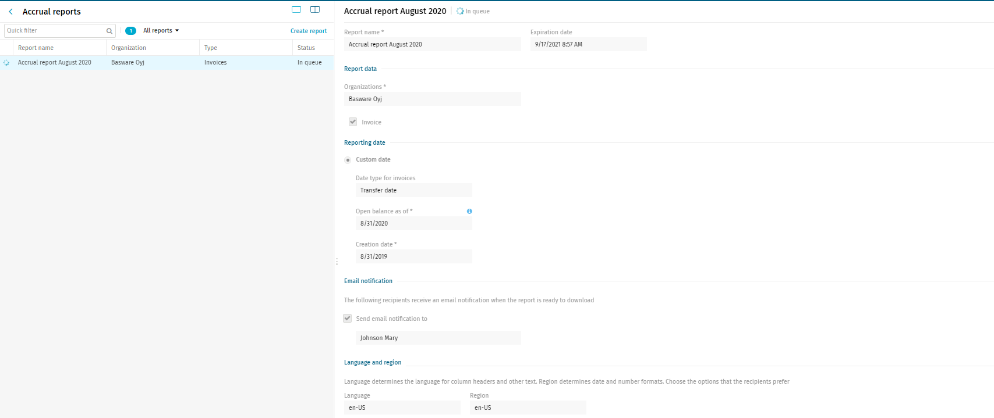The height and width of the screenshot is (418, 994).
Task: Open the Date type for invoices field showing Transfer date
Action: coord(414,190)
